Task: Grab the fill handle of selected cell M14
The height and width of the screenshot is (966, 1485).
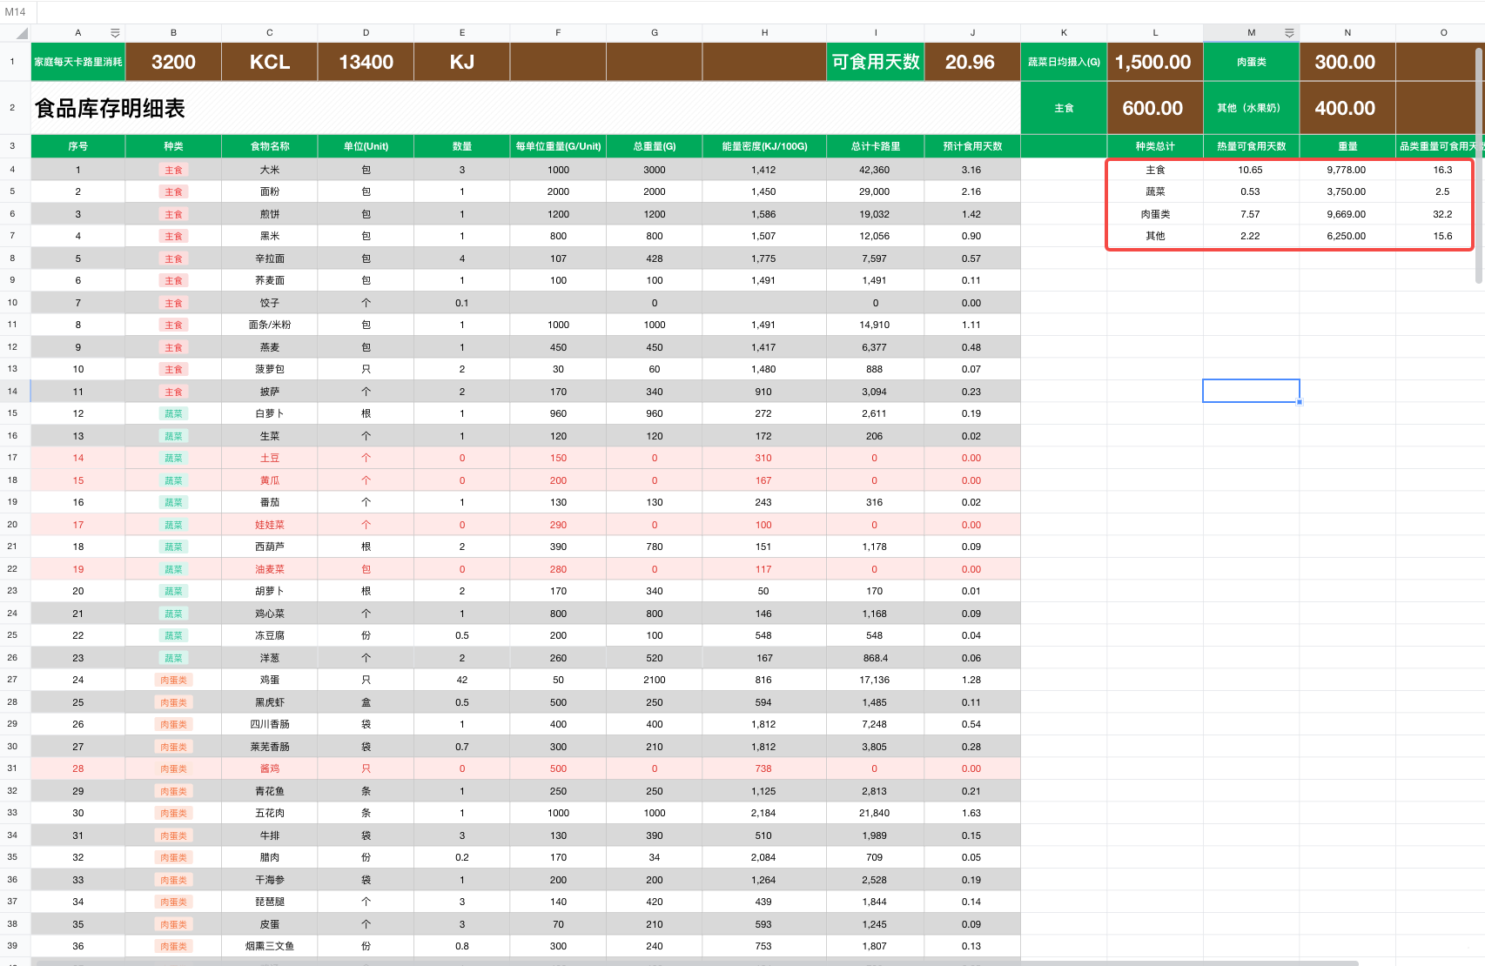Action: (x=1299, y=402)
